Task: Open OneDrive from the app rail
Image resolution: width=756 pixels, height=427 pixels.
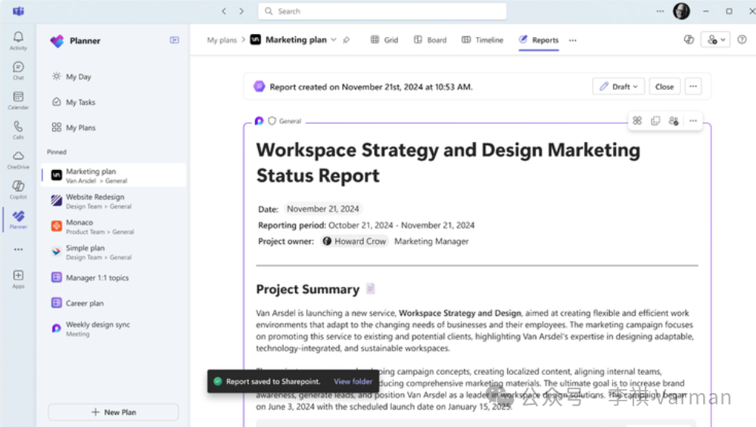Action: [x=18, y=160]
